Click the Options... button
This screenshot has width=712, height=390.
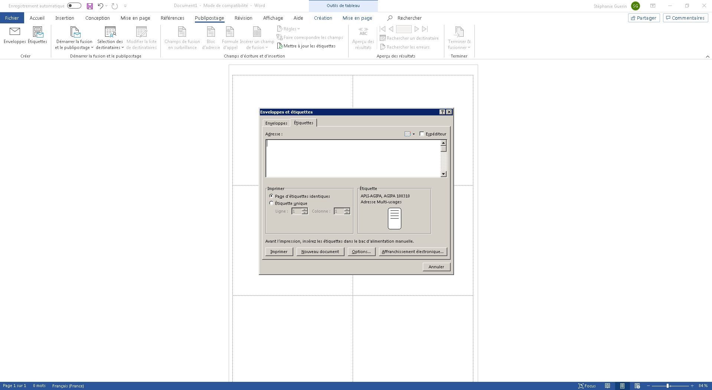(x=361, y=252)
